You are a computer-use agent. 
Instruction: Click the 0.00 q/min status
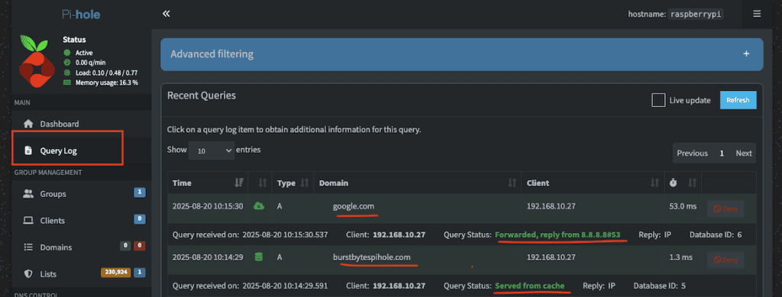coord(85,63)
